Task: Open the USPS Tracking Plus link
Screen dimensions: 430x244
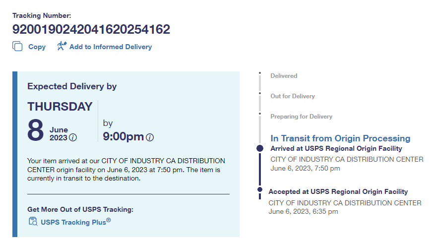Action: 75,222
